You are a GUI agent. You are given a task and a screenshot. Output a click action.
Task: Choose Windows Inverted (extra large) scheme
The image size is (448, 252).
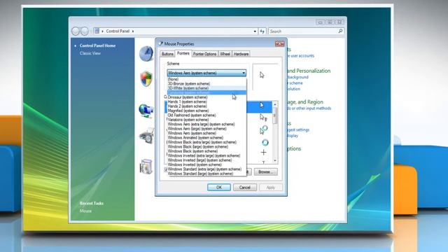pos(206,155)
